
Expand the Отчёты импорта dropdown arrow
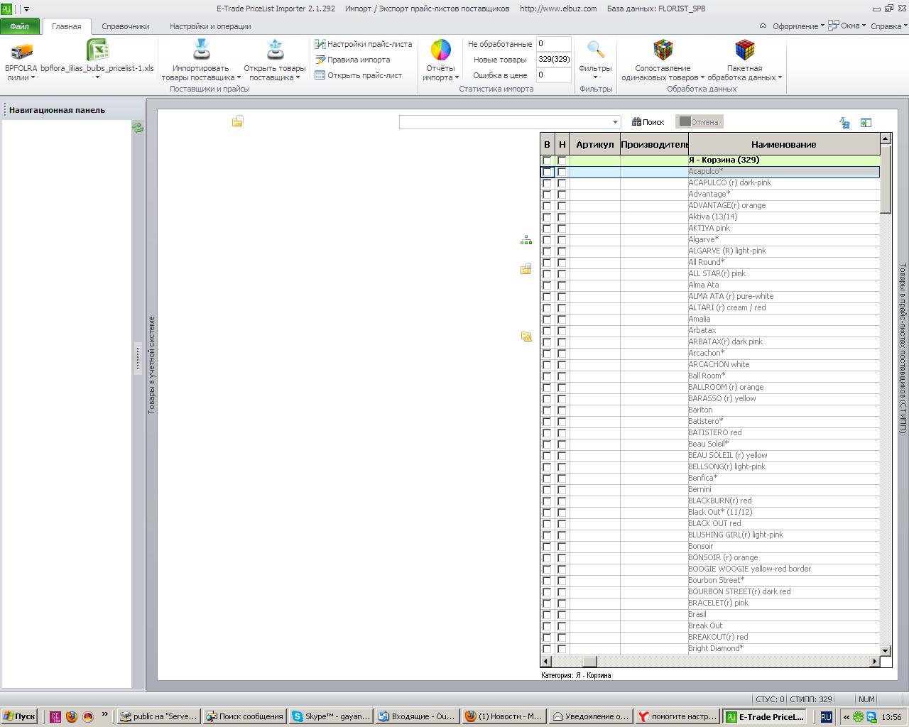tap(457, 78)
